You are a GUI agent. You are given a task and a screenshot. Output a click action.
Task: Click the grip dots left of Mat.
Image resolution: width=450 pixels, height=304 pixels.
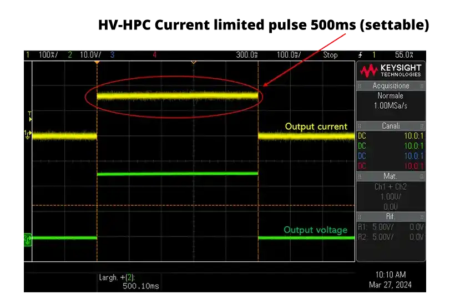[x=360, y=176]
